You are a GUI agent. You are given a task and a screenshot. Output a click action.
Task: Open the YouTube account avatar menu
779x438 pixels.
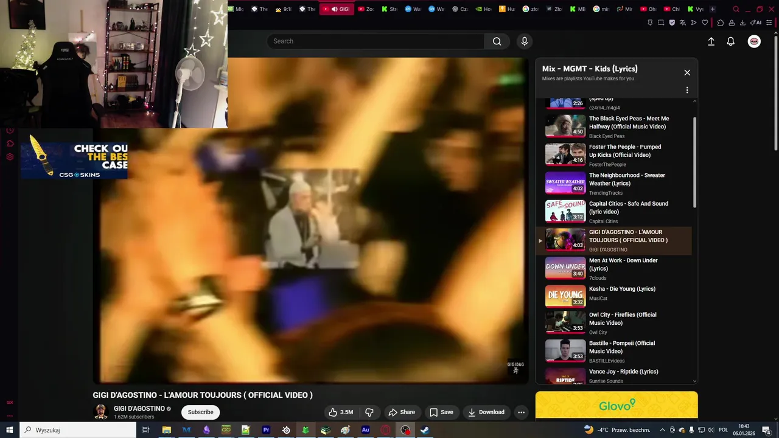tap(754, 41)
